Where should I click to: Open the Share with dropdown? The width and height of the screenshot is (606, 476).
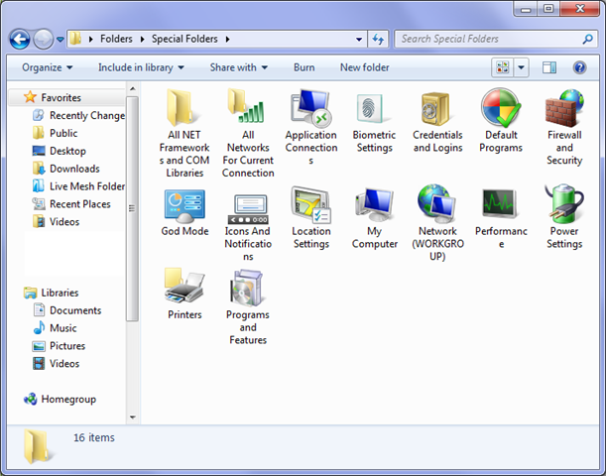point(238,67)
